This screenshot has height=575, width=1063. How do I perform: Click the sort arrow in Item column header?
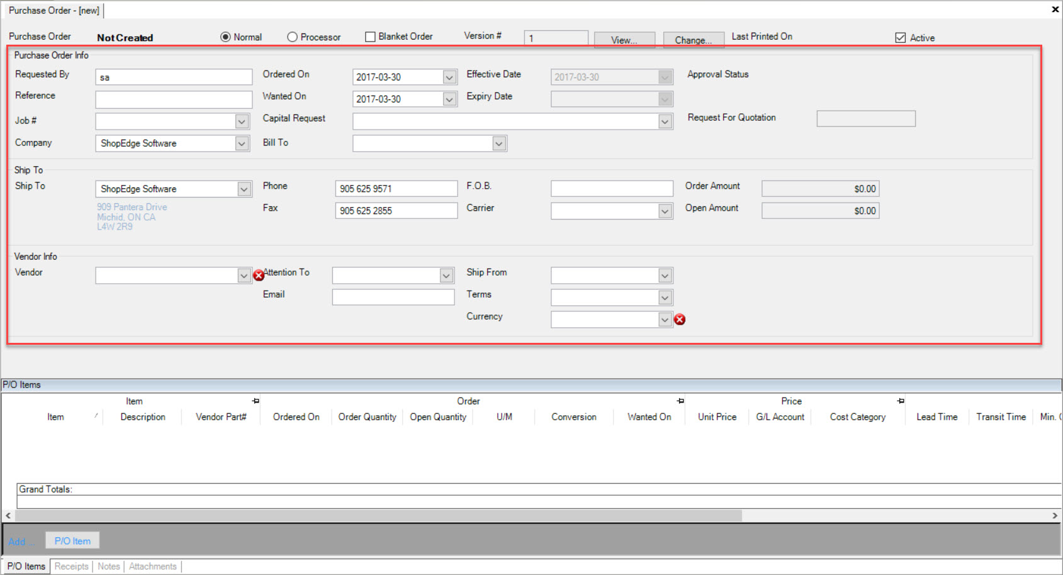(x=96, y=415)
